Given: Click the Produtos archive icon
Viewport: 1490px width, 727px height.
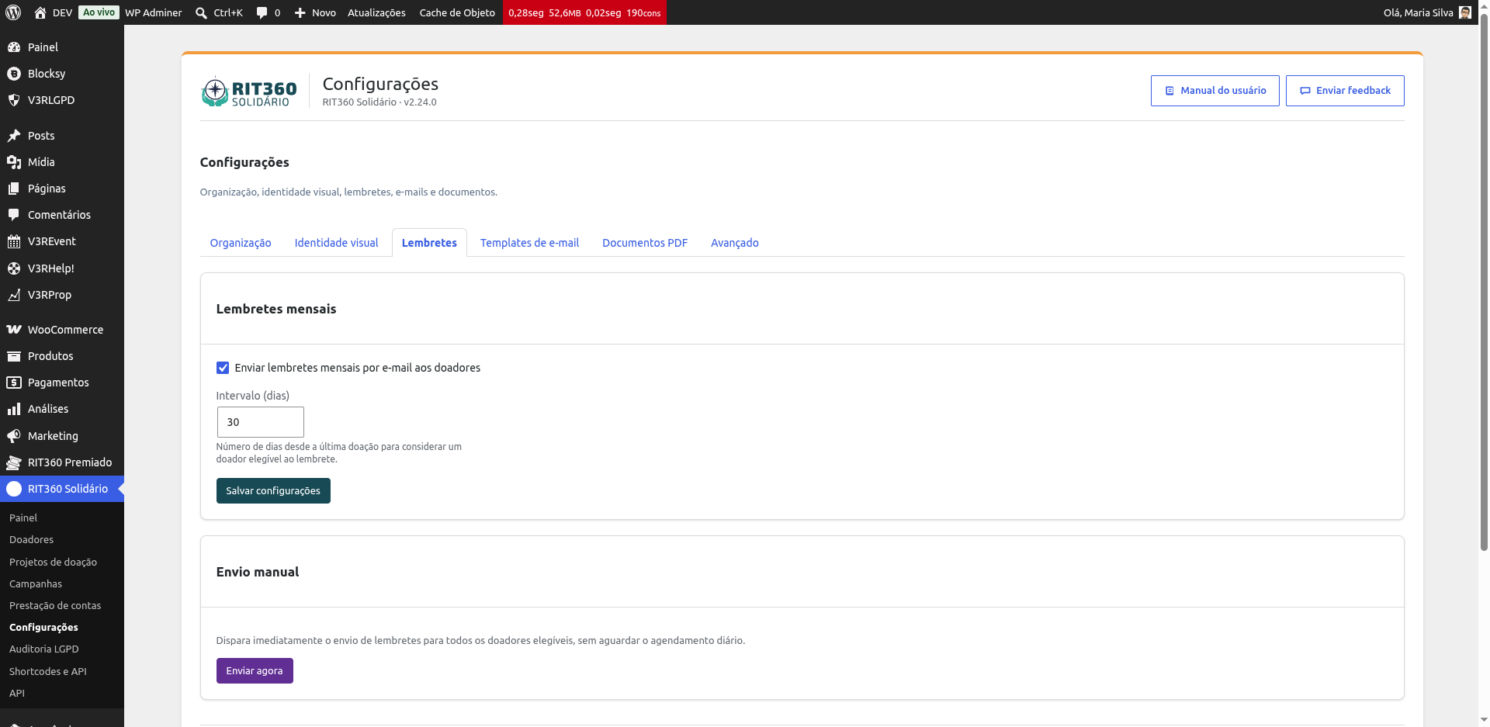Looking at the screenshot, I should click(x=14, y=356).
